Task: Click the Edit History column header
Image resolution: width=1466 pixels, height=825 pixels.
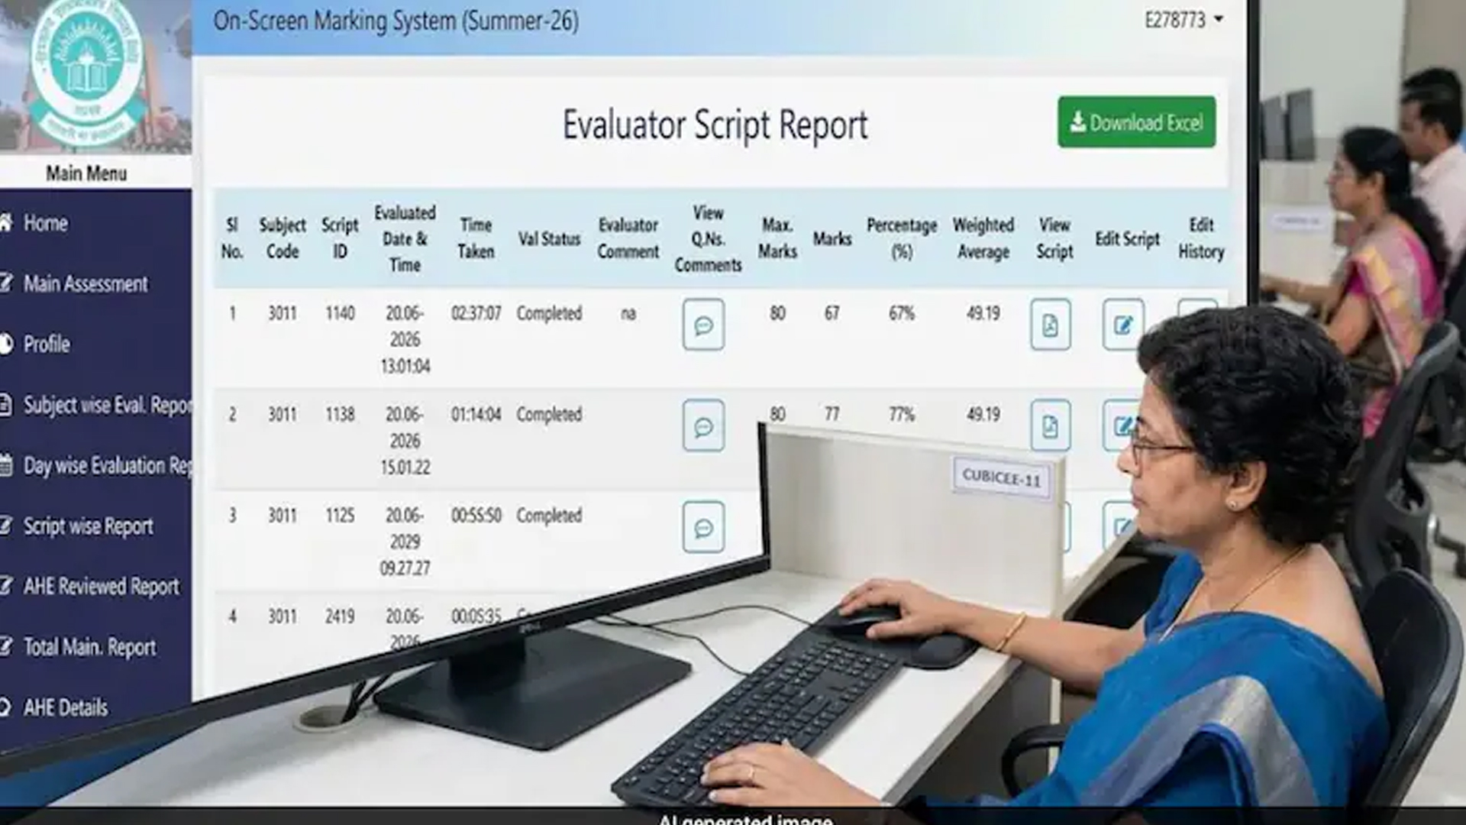Action: tap(1201, 238)
